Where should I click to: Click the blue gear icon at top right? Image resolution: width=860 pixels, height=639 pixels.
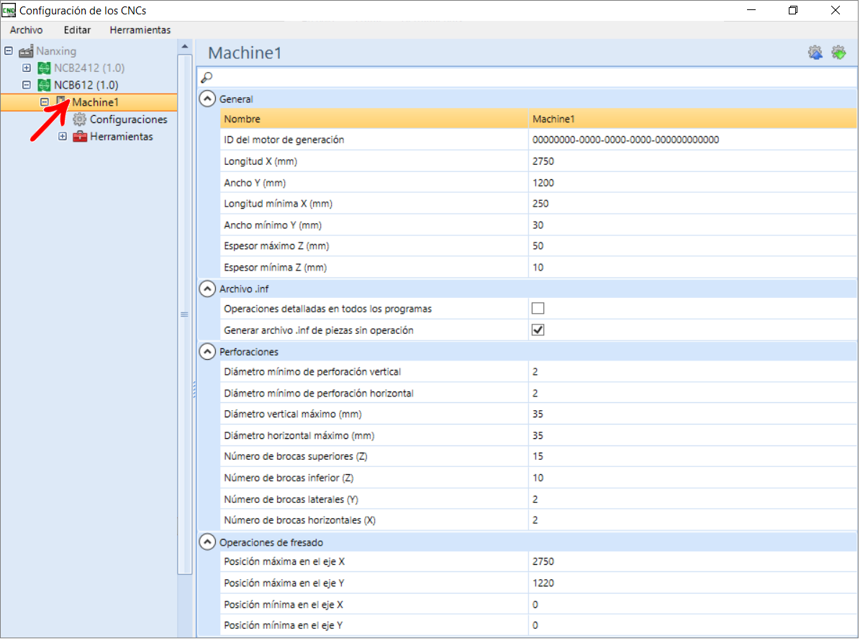[815, 53]
